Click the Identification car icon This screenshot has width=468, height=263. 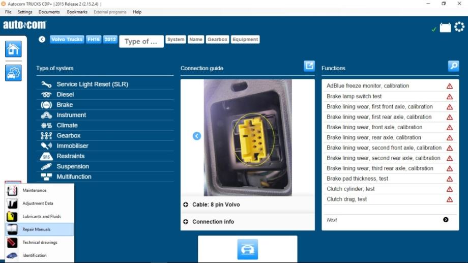tap(12, 255)
